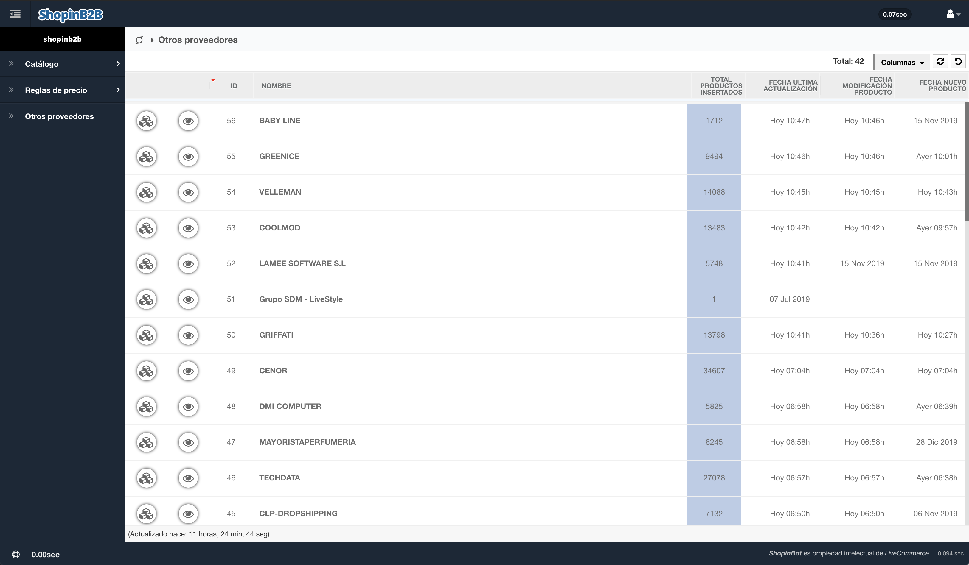The width and height of the screenshot is (969, 565).
Task: Click the Reglas de precio chevron arrow
Action: click(118, 90)
